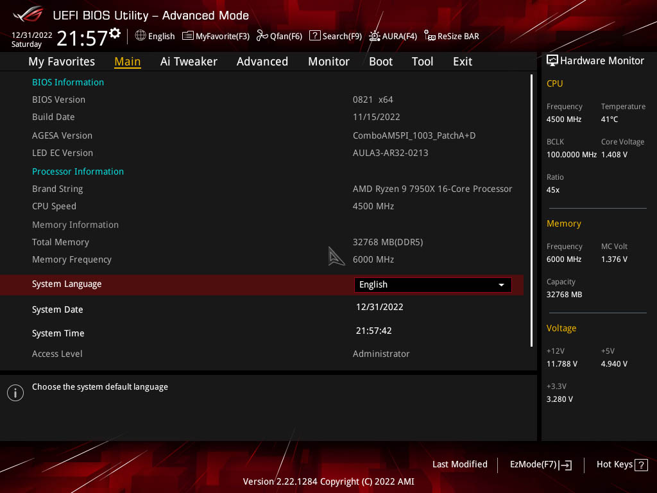Image resolution: width=657 pixels, height=493 pixels.
Task: Click the Search(F9) label
Action: click(342, 36)
